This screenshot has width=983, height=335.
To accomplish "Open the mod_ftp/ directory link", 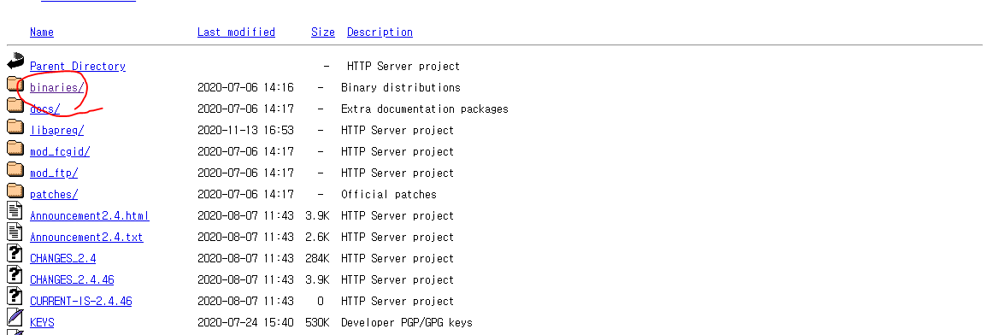I will coord(54,173).
